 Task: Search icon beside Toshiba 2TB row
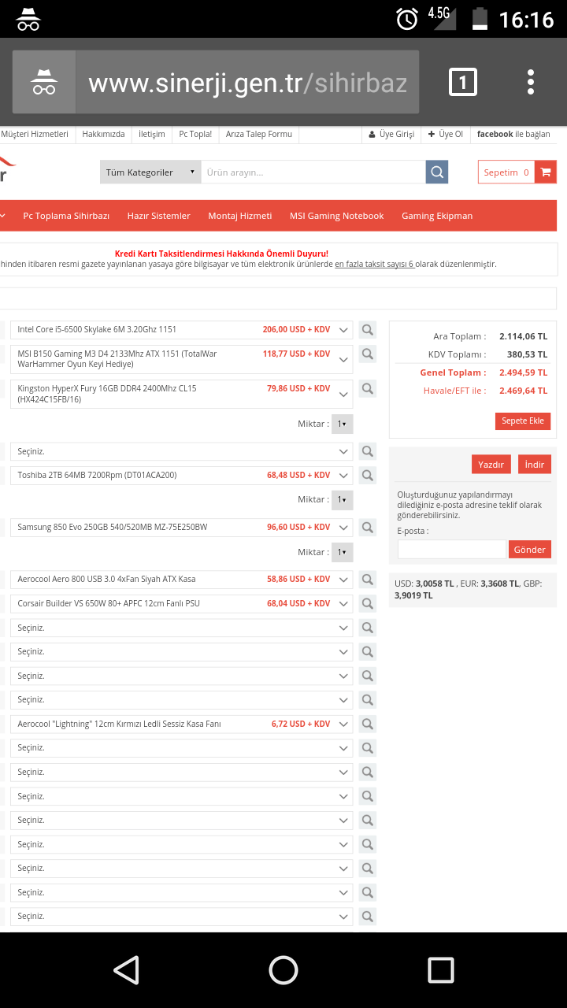[367, 475]
